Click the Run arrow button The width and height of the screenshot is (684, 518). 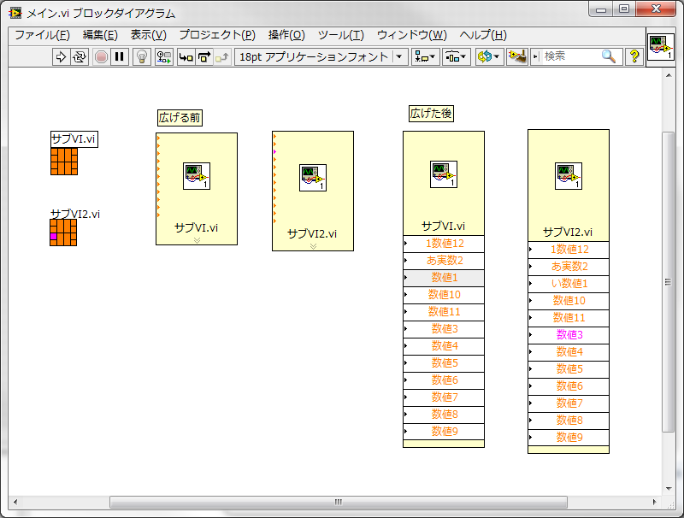coord(61,56)
